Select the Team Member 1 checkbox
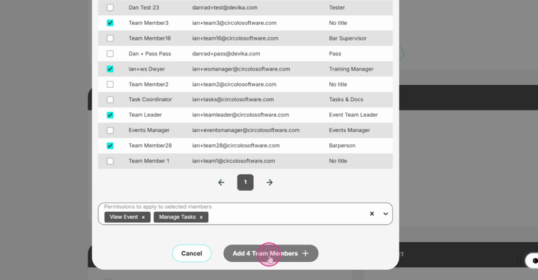Screen dimensions: 538x280 pos(110,161)
